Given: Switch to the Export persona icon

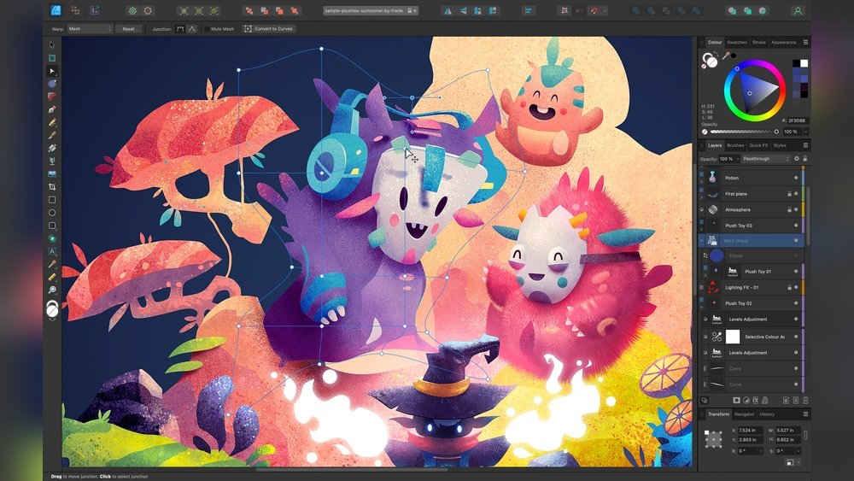Looking at the screenshot, I should coord(95,10).
